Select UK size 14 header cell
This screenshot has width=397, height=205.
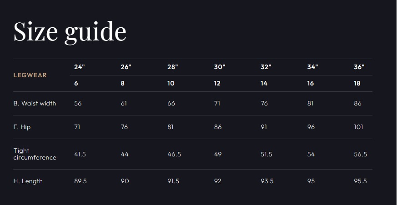pyautogui.click(x=264, y=83)
